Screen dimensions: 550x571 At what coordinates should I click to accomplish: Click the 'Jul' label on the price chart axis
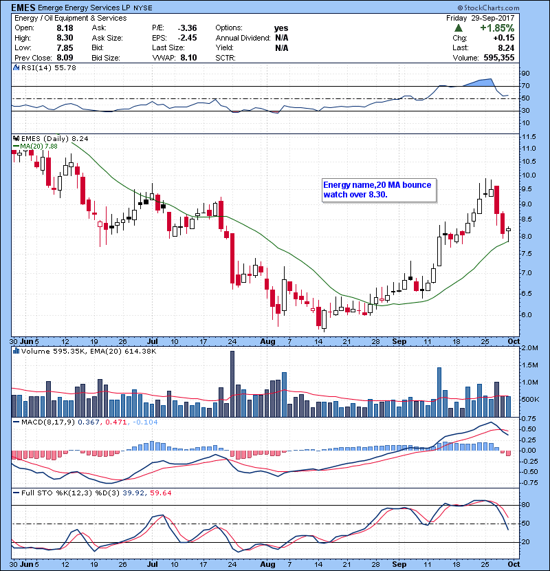point(152,342)
